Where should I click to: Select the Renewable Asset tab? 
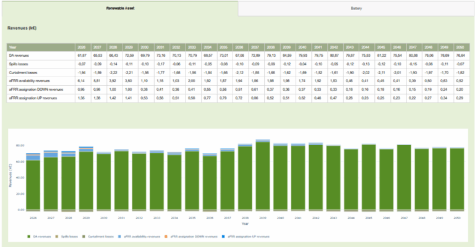pyautogui.click(x=119, y=9)
